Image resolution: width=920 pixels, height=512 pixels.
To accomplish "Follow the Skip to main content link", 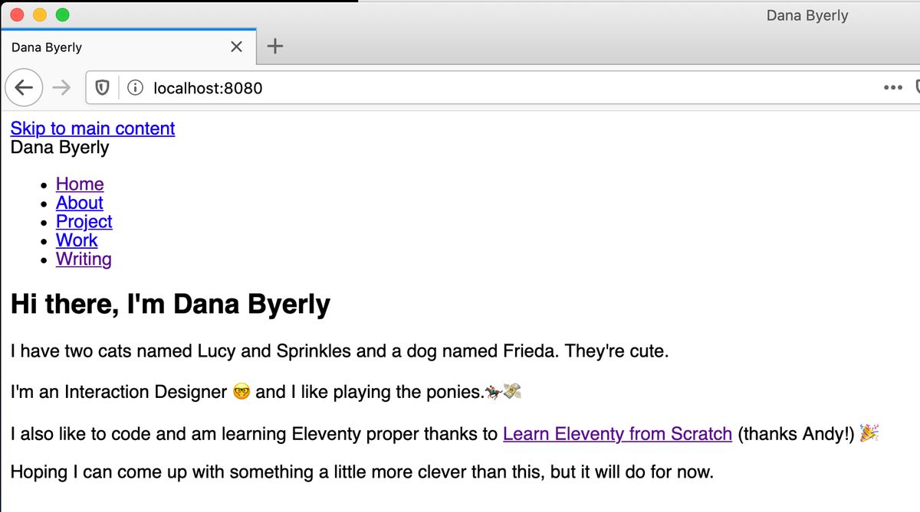I will [x=93, y=129].
